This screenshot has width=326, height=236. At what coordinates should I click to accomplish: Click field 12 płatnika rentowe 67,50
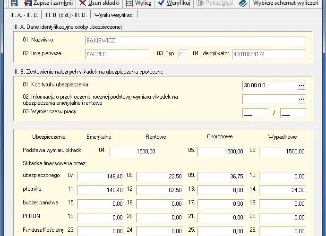tap(160, 190)
